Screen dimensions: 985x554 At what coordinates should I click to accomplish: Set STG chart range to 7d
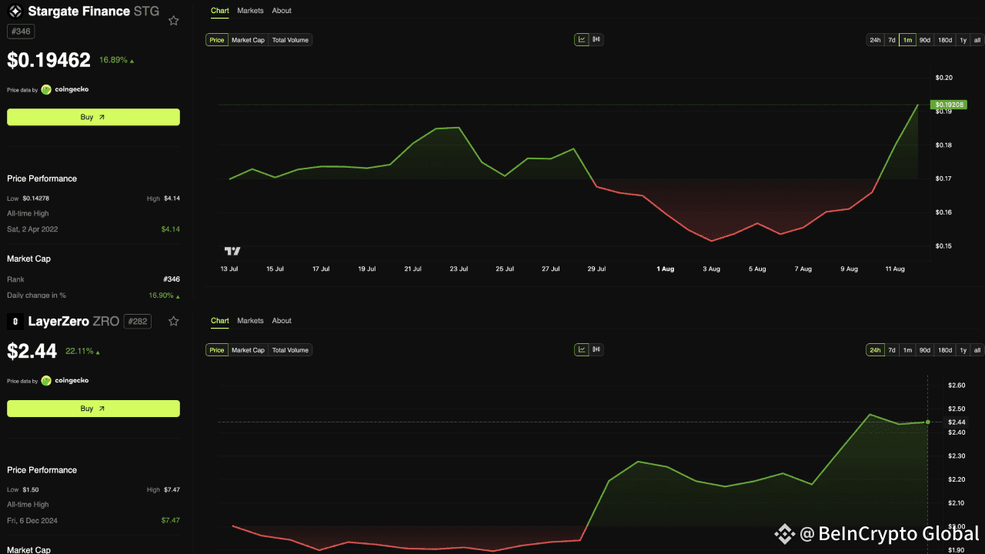tap(892, 40)
